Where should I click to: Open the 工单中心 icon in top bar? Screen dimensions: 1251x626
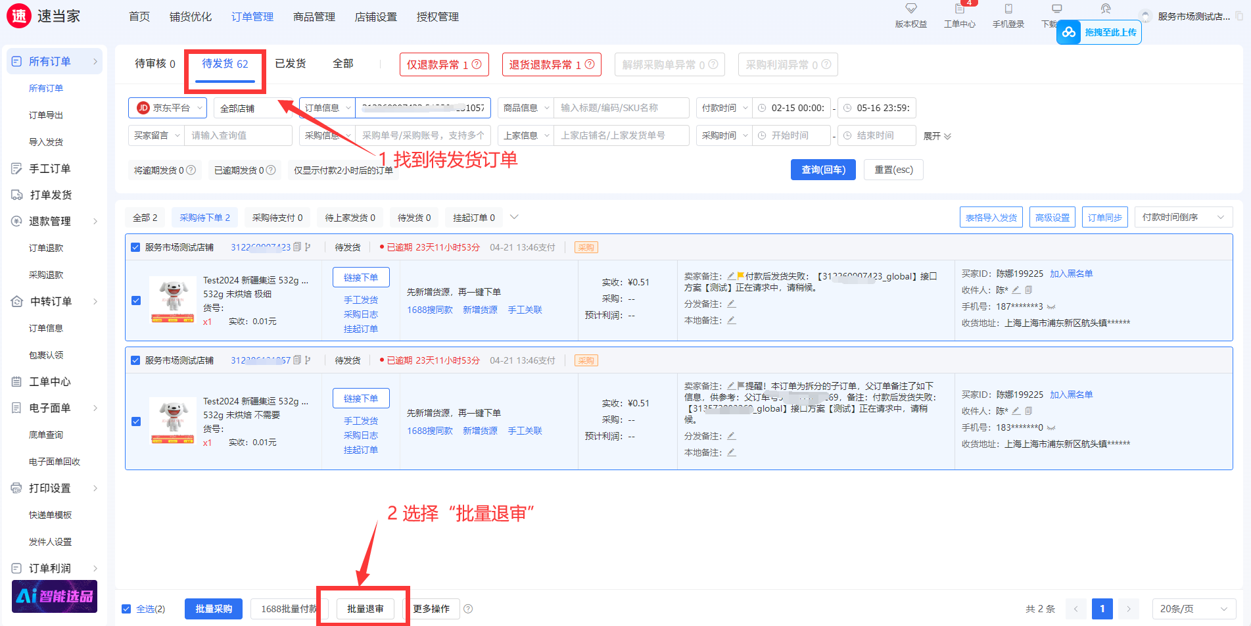pos(959,9)
